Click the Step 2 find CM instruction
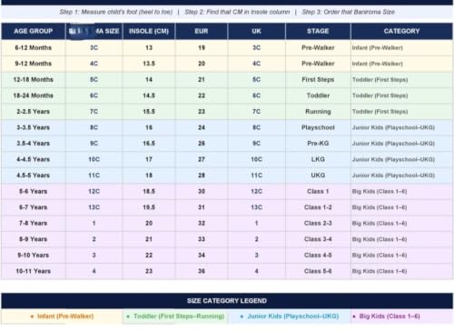The width and height of the screenshot is (454, 332). click(x=237, y=12)
